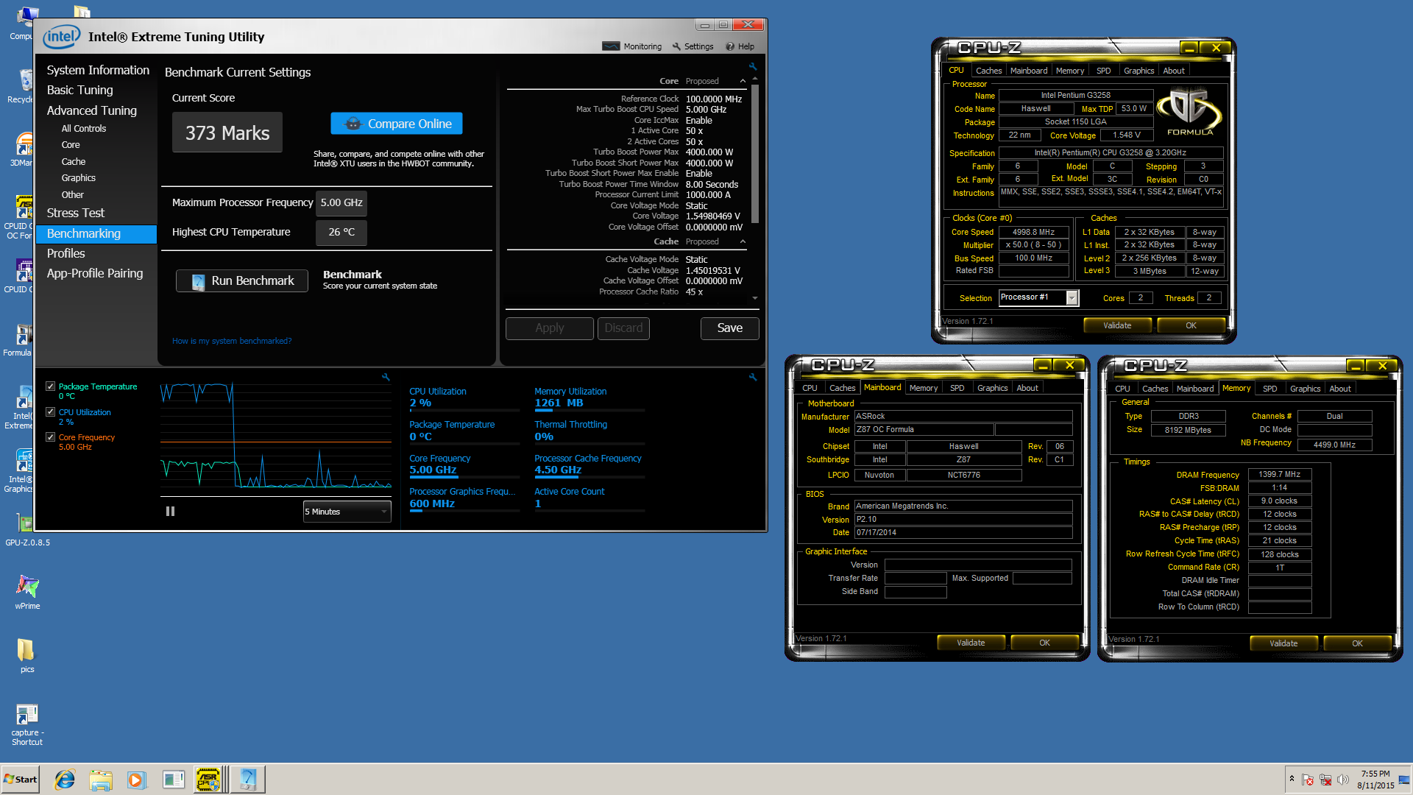The height and width of the screenshot is (795, 1413).
Task: Switch to SPD tab in top CPU-Z window
Action: point(1103,71)
